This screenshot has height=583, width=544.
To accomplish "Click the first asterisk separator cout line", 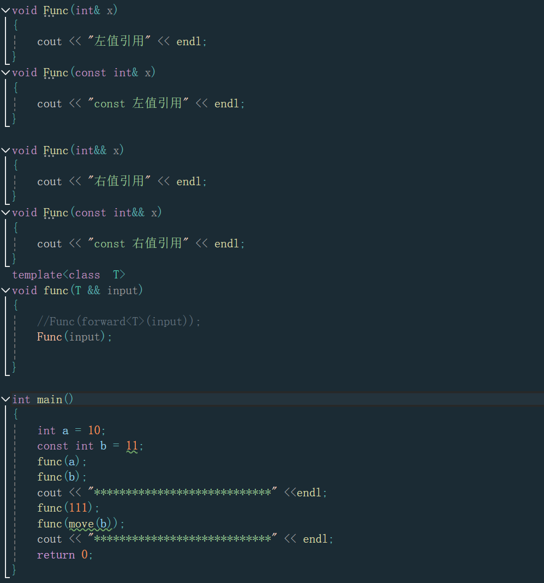I will (x=182, y=493).
